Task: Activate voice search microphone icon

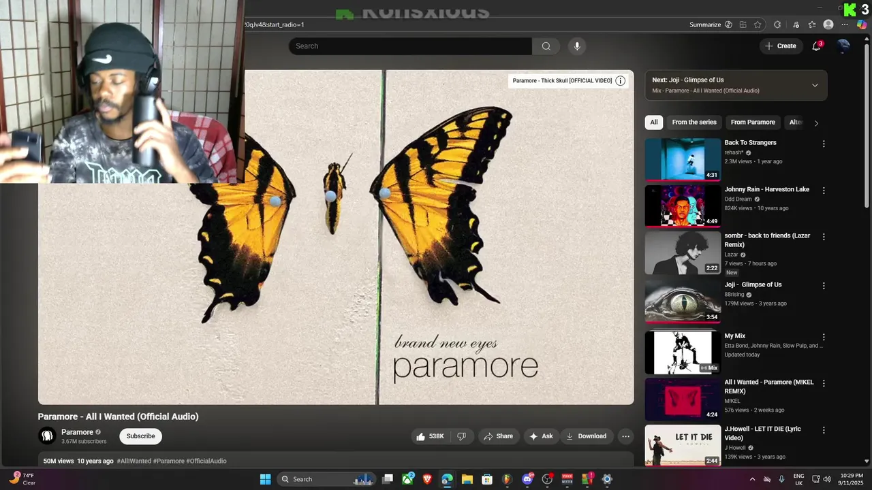Action: point(577,46)
